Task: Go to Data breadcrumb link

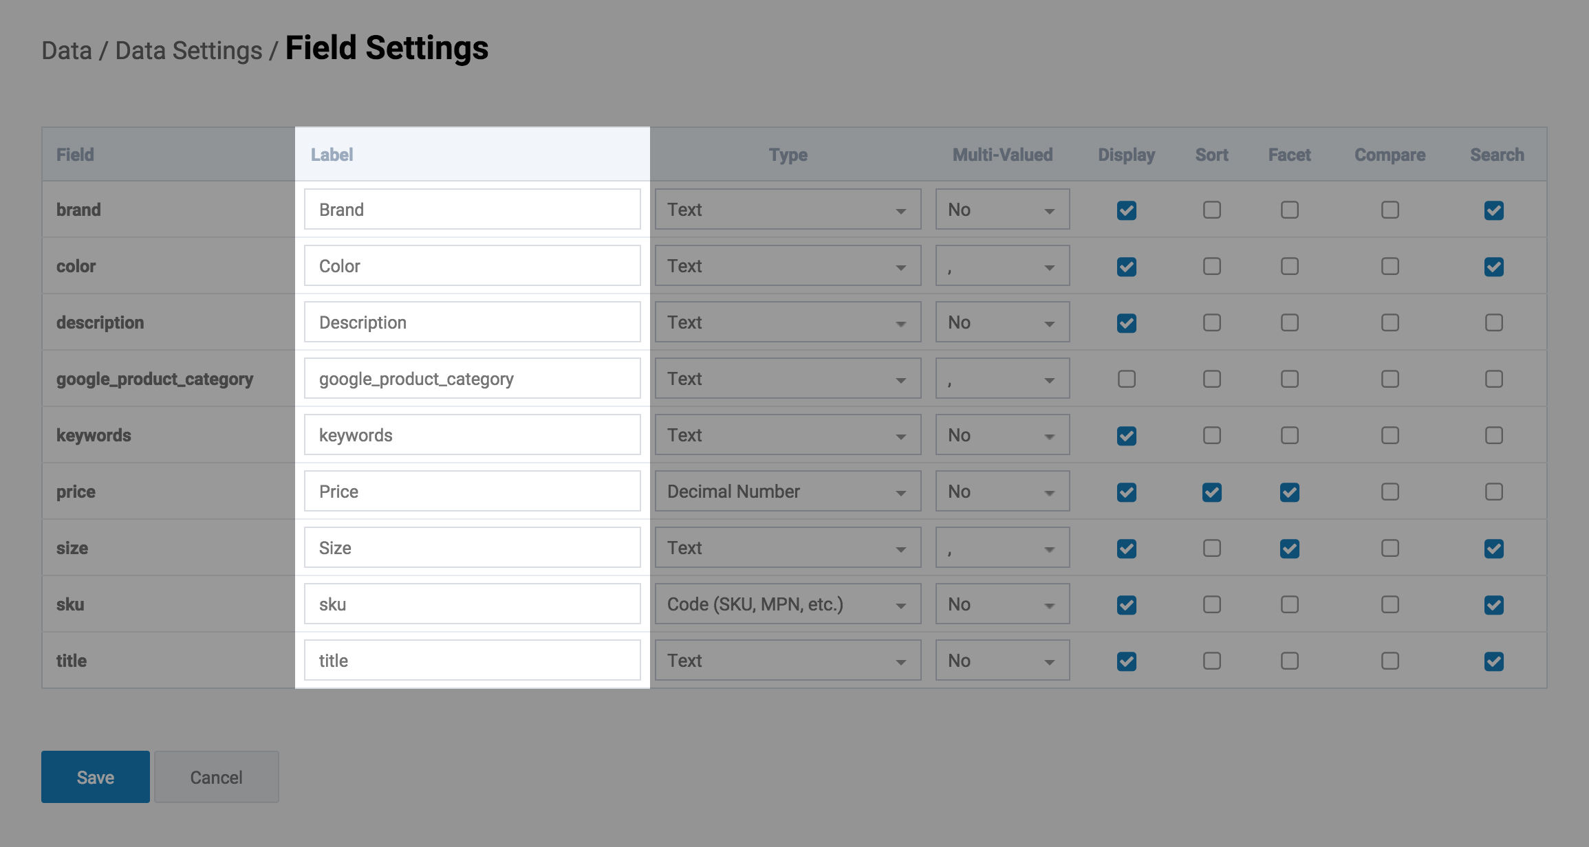Action: pyautogui.click(x=67, y=51)
